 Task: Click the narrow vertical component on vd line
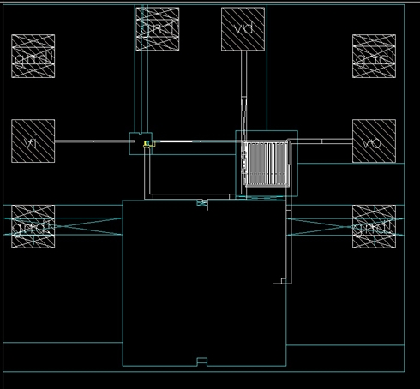point(243,113)
